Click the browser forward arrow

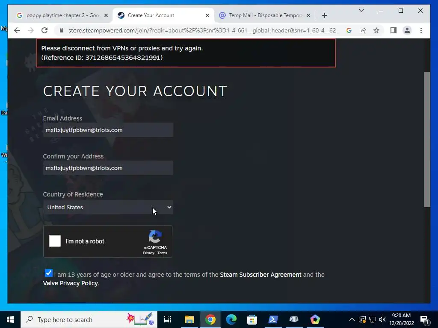(31, 30)
